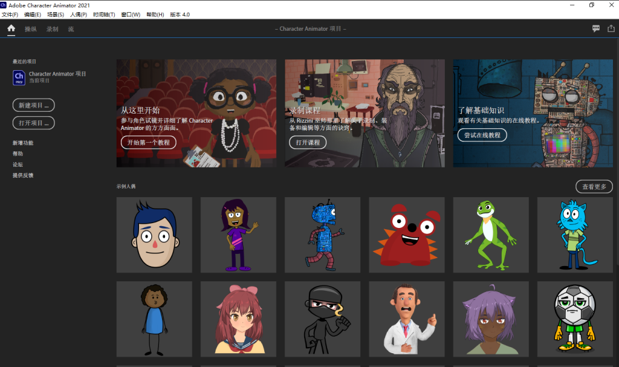Open the 新增功能 link
The width and height of the screenshot is (619, 367).
pos(23,143)
